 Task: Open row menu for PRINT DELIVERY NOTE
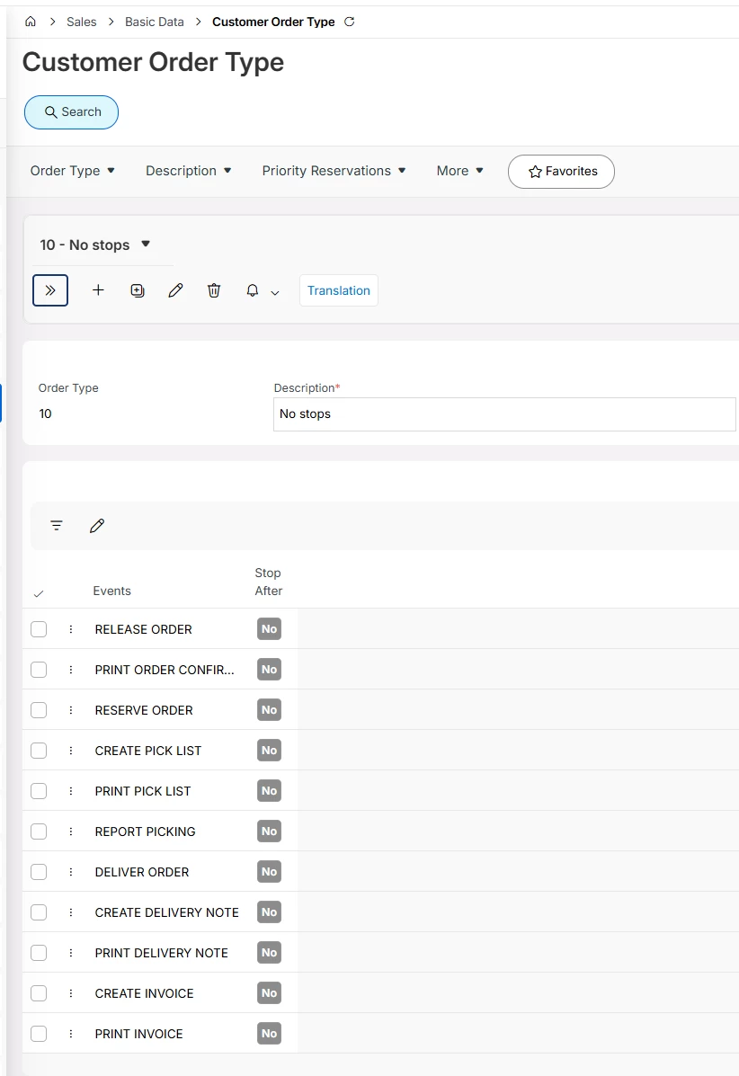tap(71, 953)
